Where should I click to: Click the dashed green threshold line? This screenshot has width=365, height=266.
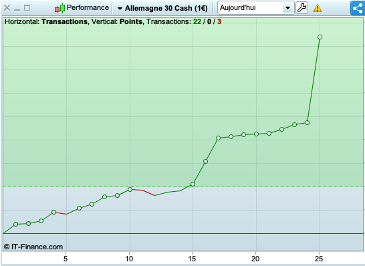coord(183,186)
